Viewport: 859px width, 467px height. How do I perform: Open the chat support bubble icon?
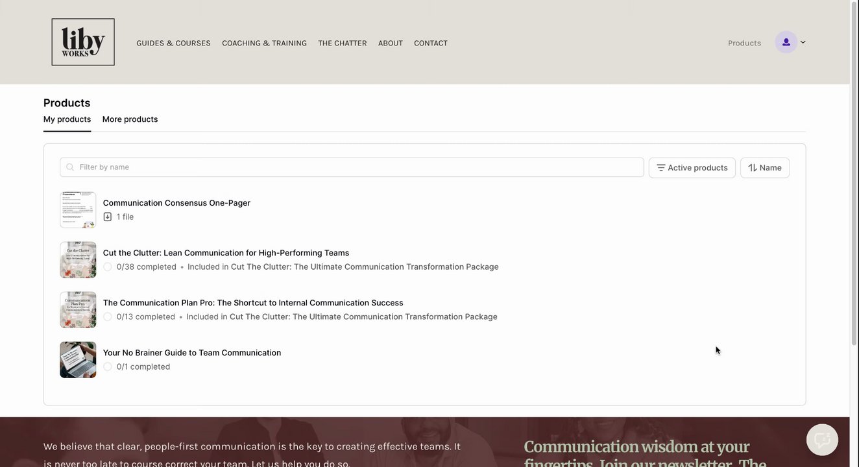pos(822,440)
